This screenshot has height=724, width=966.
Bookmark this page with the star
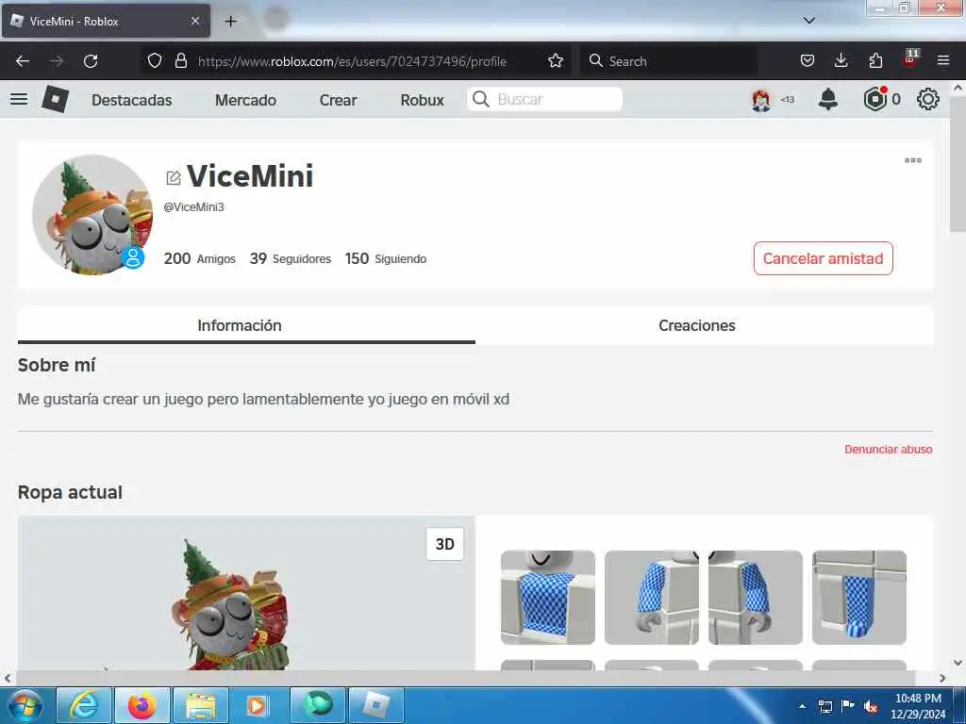[x=556, y=61]
